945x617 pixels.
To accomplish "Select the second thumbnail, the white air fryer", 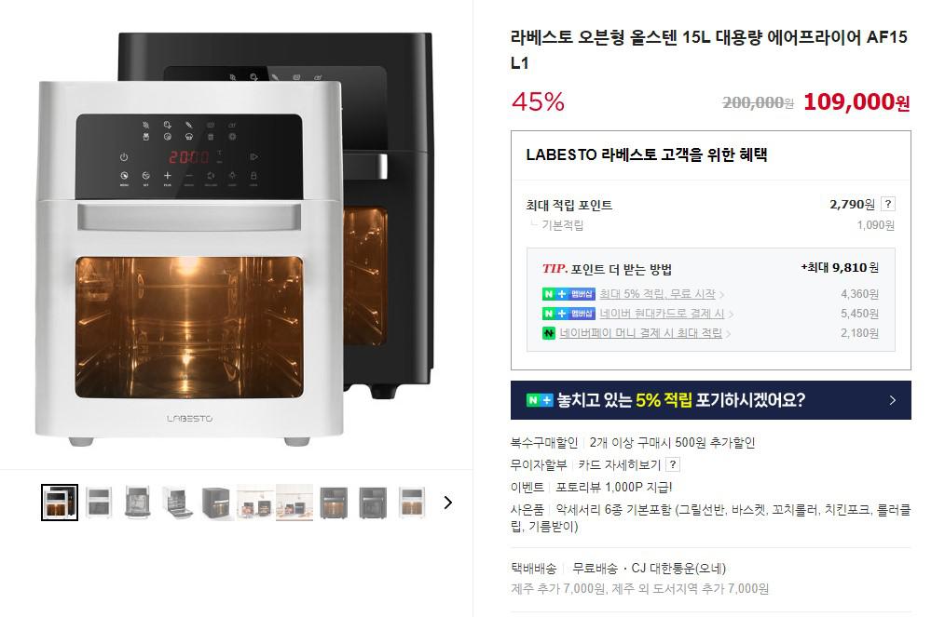I will [x=99, y=502].
